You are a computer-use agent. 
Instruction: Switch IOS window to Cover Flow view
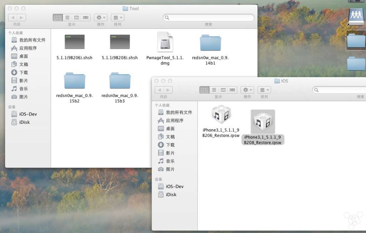pos(232,90)
